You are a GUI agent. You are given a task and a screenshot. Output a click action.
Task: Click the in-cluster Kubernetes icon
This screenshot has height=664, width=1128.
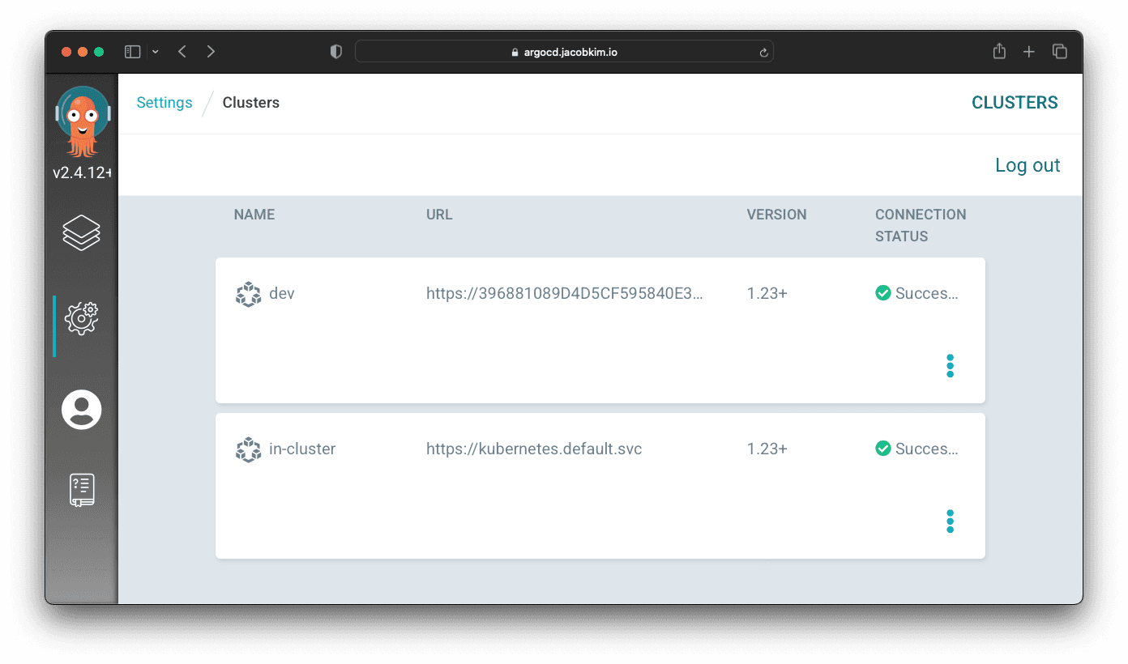pyautogui.click(x=248, y=449)
